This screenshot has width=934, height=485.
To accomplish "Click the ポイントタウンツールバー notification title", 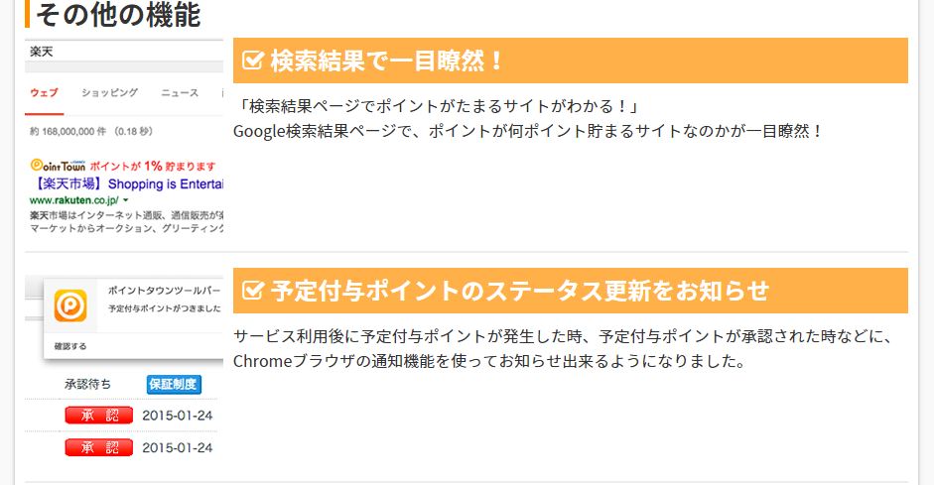I will tap(163, 292).
